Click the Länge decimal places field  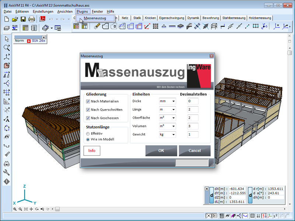pyautogui.click(x=193, y=110)
